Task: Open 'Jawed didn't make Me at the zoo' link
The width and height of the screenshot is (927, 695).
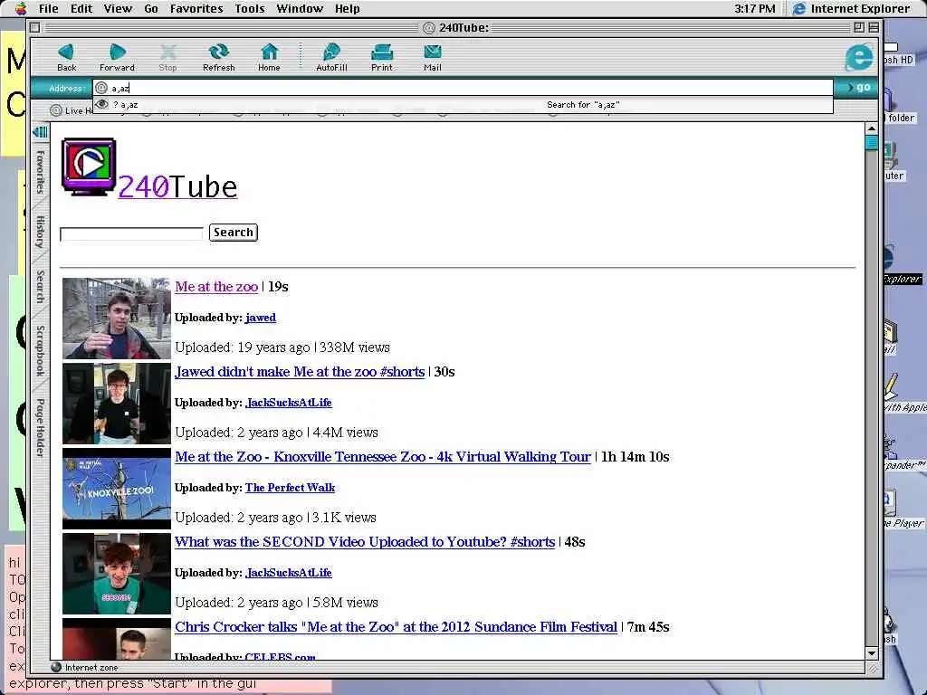Action: [x=300, y=372]
